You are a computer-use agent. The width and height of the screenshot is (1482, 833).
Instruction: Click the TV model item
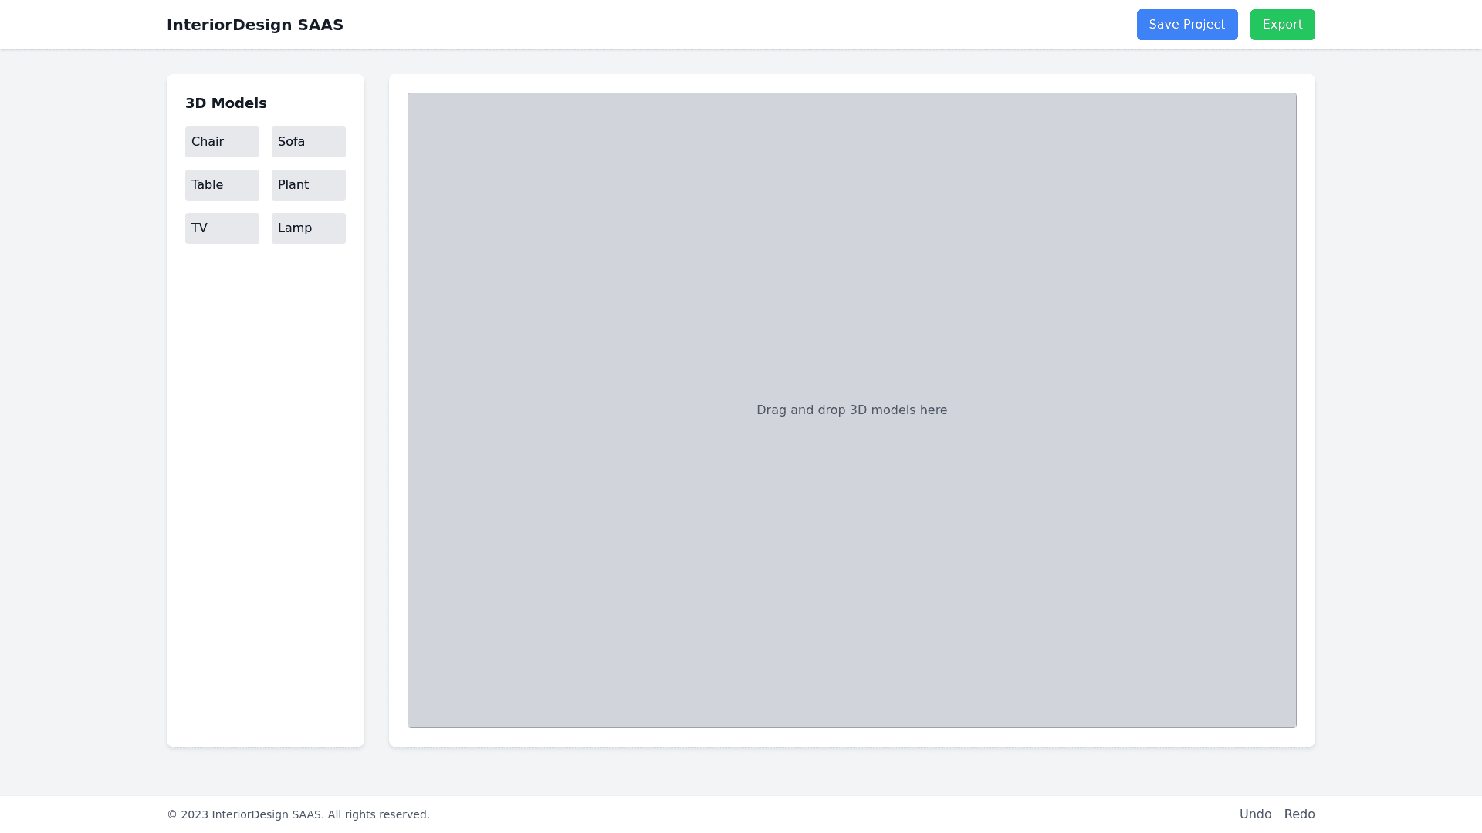pyautogui.click(x=222, y=228)
